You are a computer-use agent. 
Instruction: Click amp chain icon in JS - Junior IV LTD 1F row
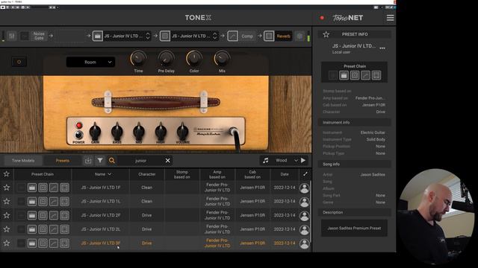click(x=32, y=188)
